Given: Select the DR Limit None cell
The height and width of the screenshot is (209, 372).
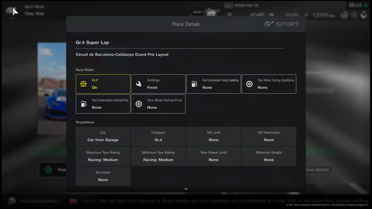Looking at the screenshot, I should pos(214,136).
